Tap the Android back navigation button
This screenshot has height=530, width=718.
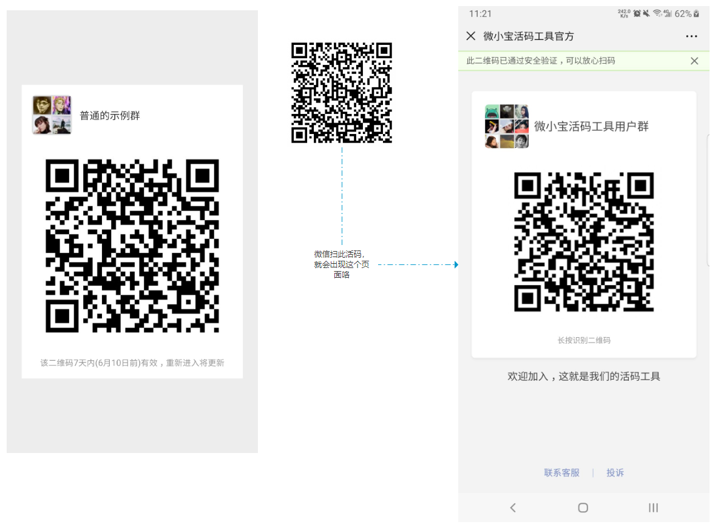click(x=513, y=507)
